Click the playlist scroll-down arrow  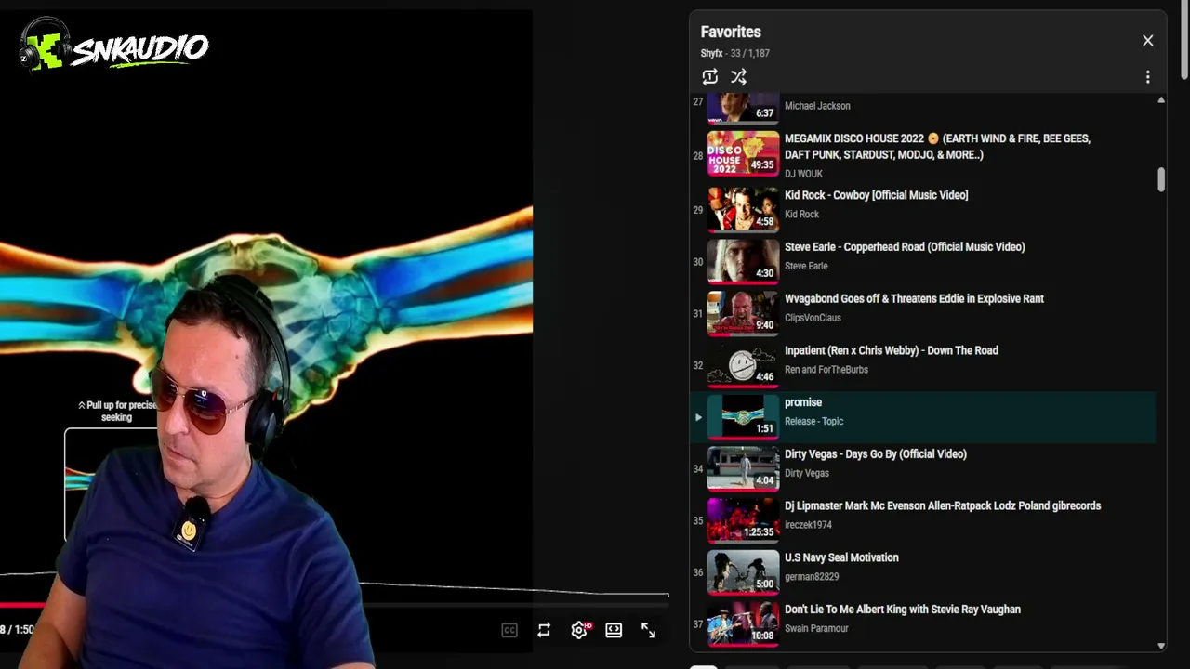pyautogui.click(x=1160, y=646)
